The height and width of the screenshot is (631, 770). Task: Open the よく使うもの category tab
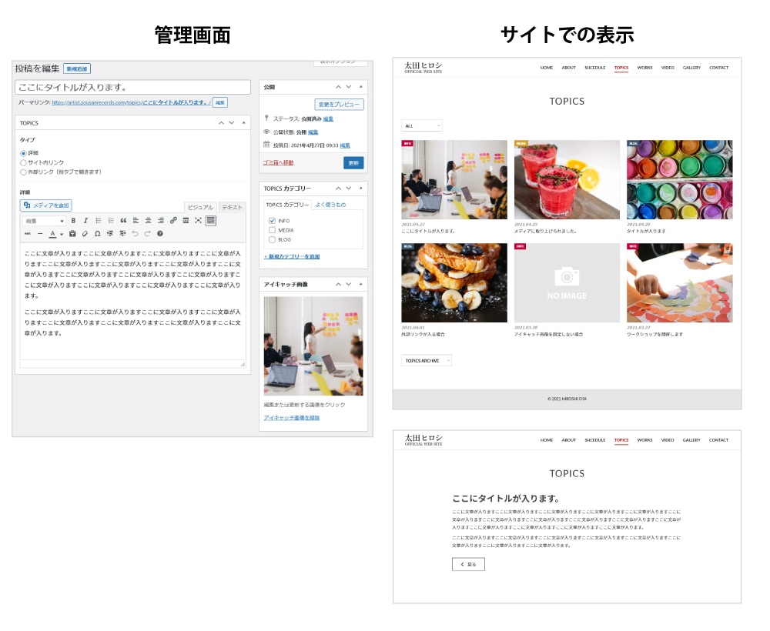(x=330, y=205)
